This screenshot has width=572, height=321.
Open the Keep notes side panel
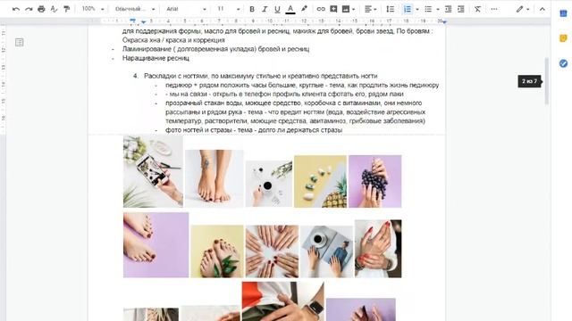[563, 38]
